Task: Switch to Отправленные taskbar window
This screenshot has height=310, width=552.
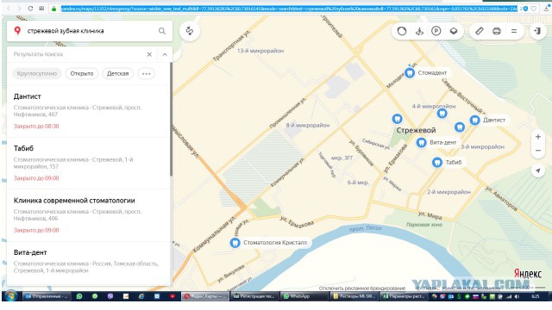Action: (47, 296)
